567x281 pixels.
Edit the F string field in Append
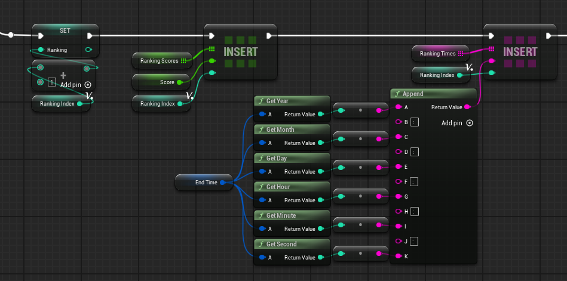(x=415, y=182)
